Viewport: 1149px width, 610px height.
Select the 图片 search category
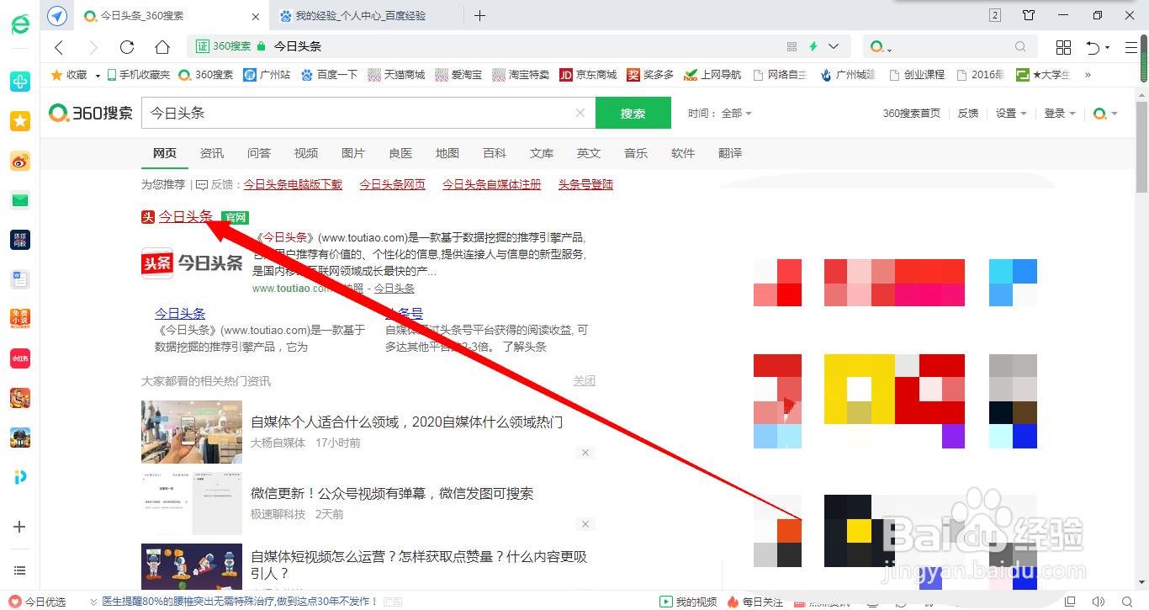click(353, 152)
